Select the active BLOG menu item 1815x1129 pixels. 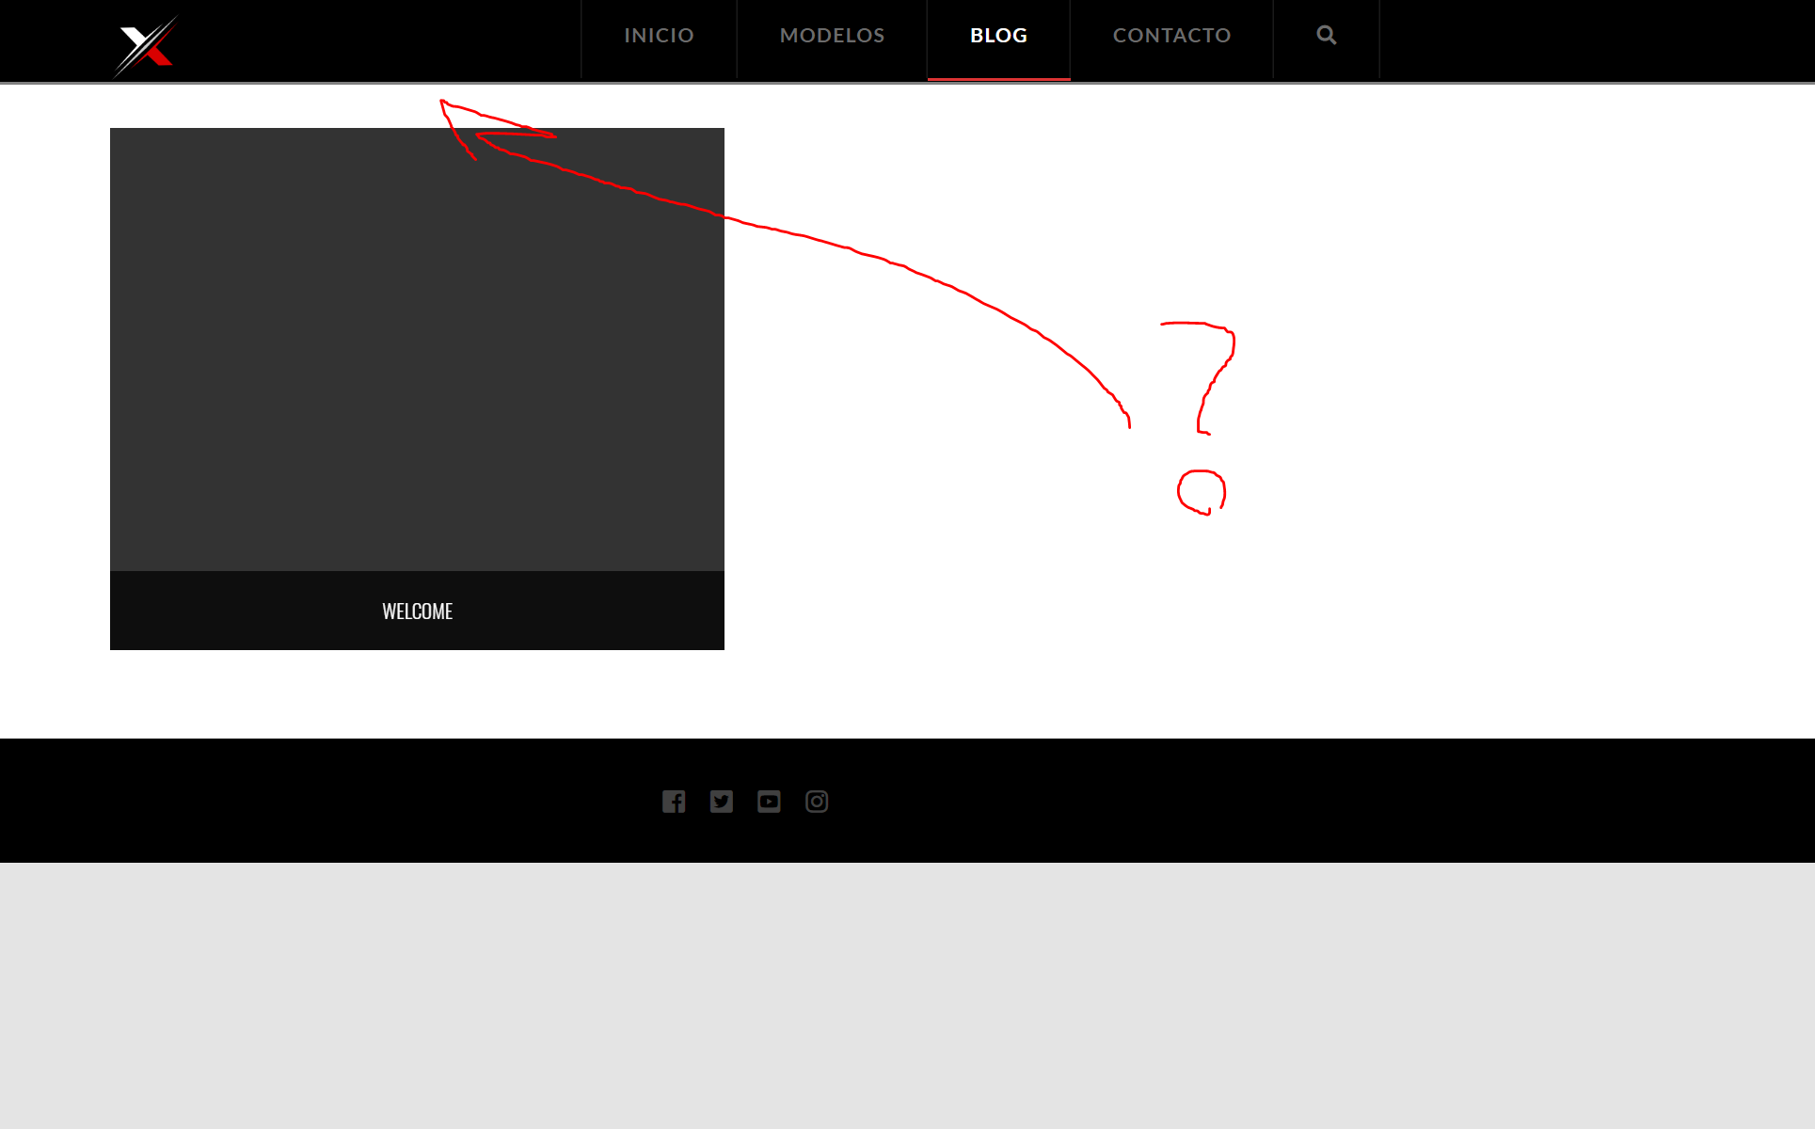coord(998,36)
